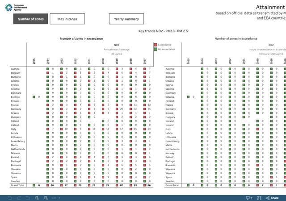The width and height of the screenshot is (286, 201).
Task: Click Spain's 2019 red mark in the hourly exceedance table
Action: point(271,177)
